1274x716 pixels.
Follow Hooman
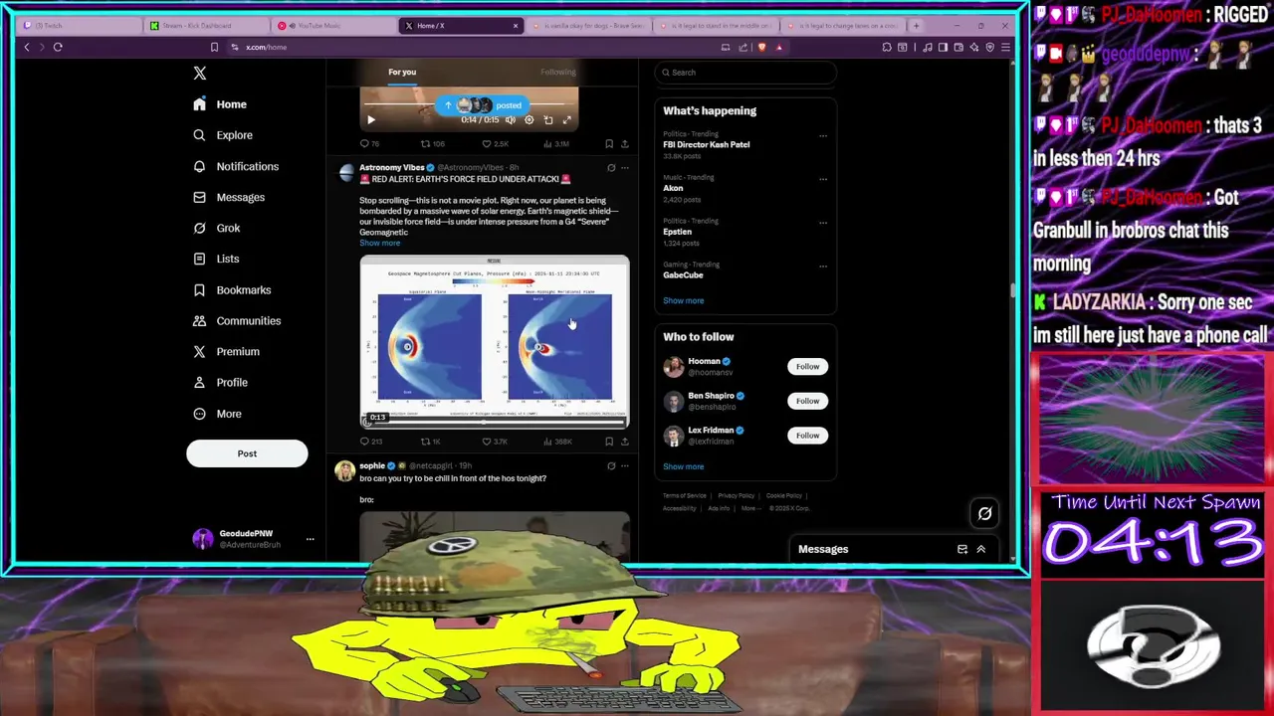coord(807,366)
